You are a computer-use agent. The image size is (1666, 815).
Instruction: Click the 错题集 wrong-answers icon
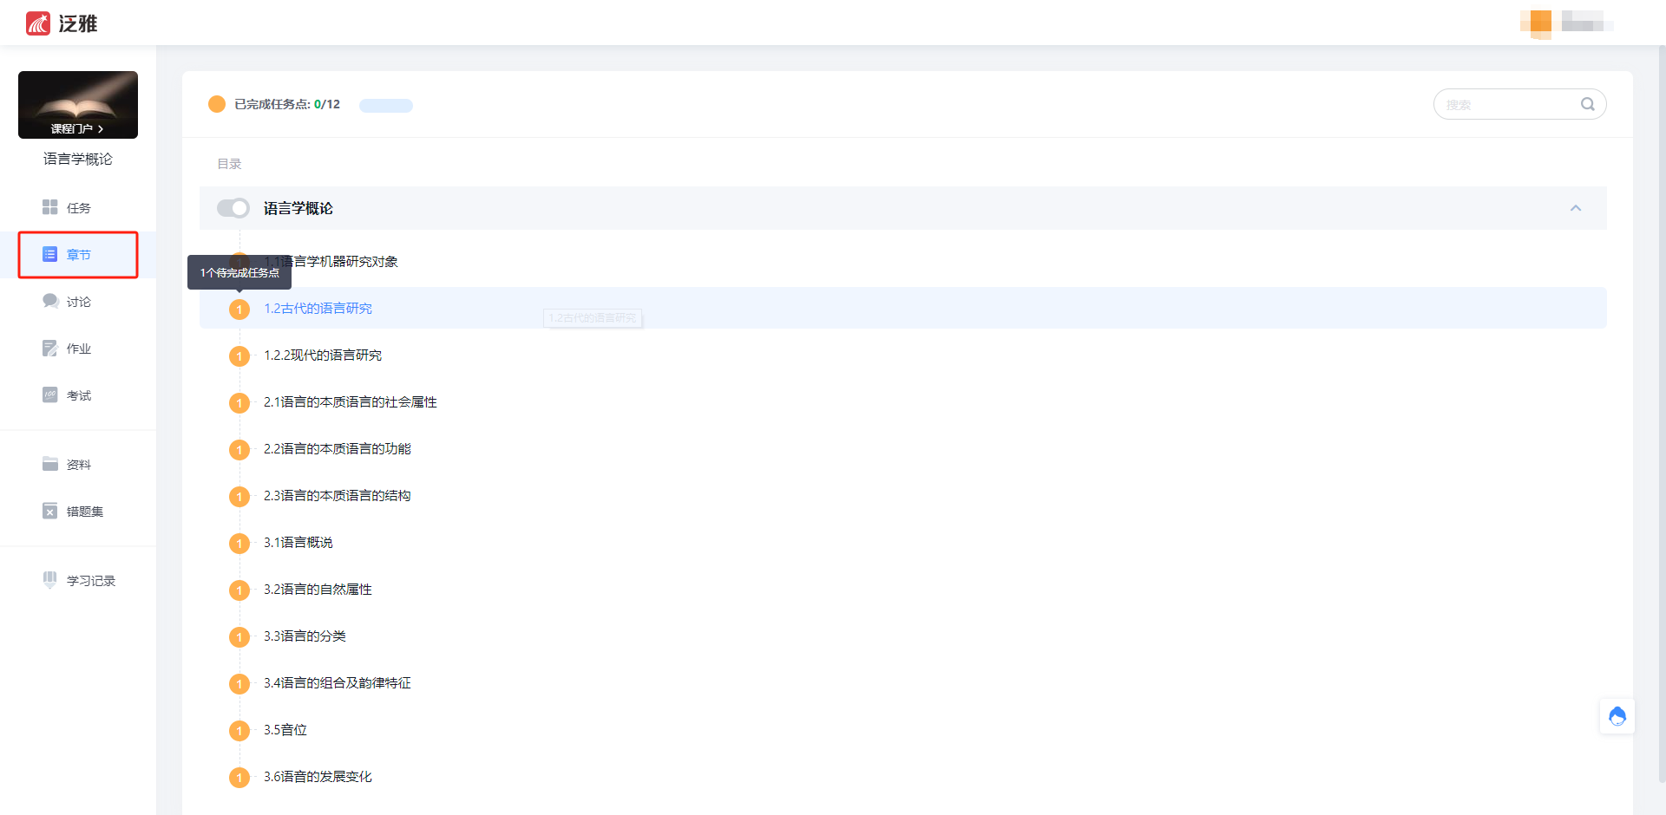[x=50, y=511]
